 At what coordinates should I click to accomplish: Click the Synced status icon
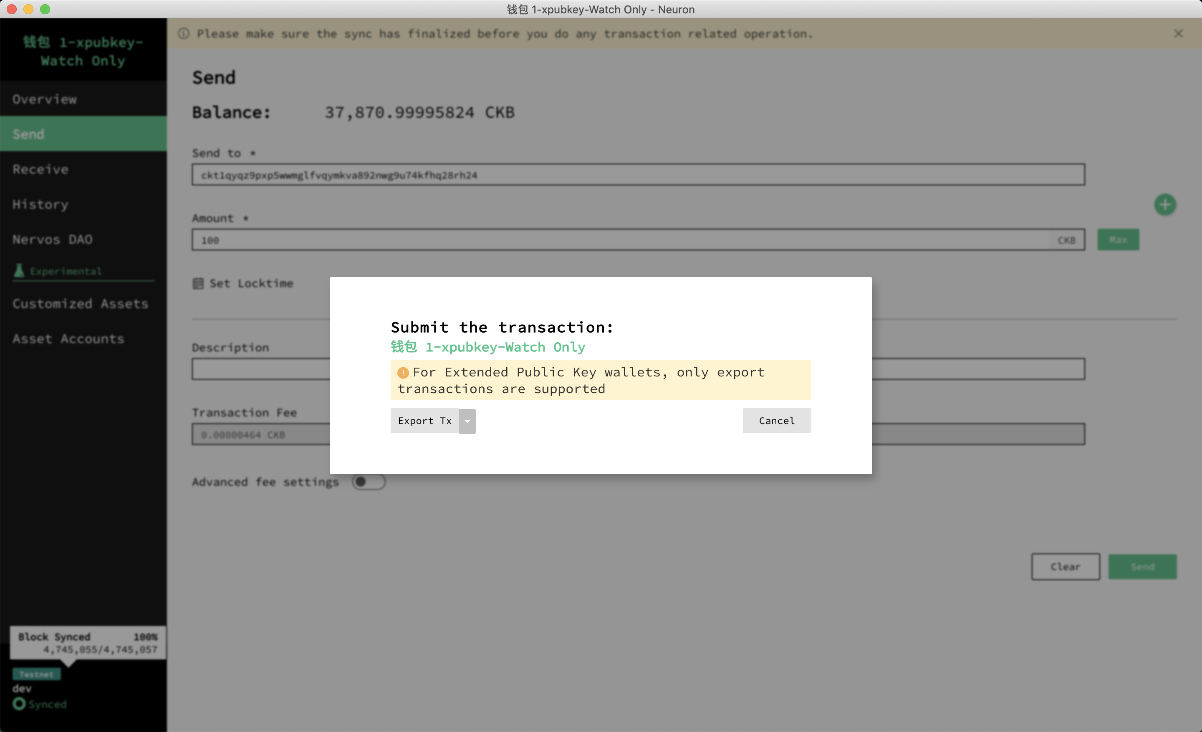coord(19,704)
